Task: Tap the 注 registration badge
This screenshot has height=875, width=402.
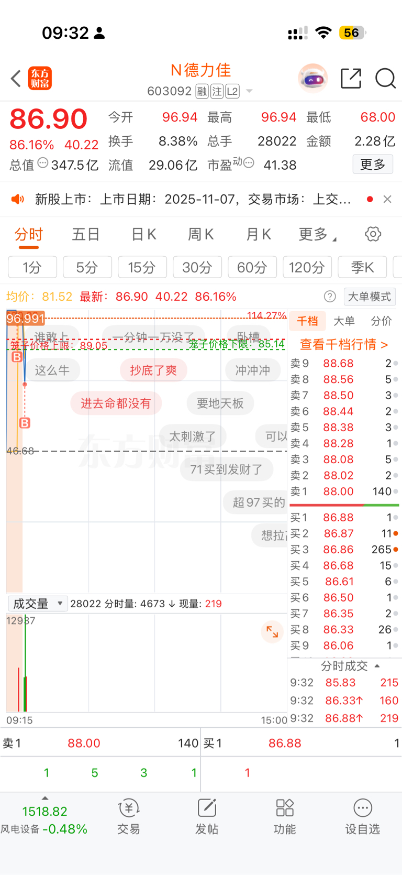Action: click(x=217, y=92)
